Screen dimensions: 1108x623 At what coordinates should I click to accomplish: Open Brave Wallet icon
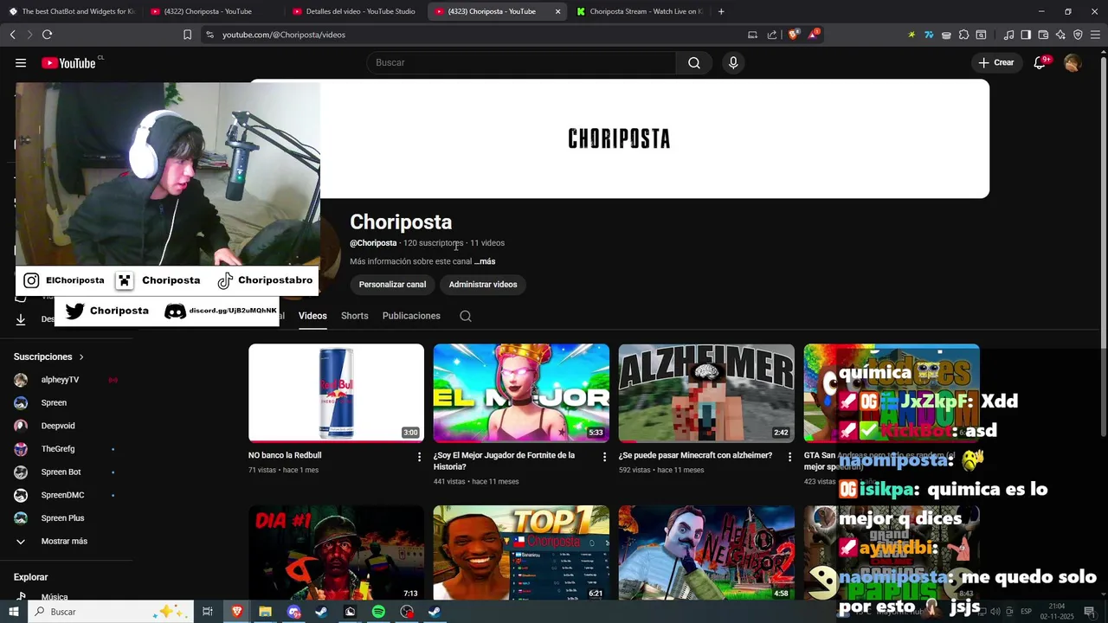pyautogui.click(x=1043, y=35)
